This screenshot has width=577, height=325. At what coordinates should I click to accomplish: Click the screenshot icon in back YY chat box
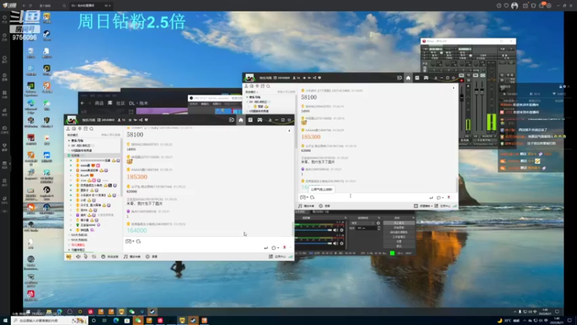pyautogui.click(x=312, y=197)
